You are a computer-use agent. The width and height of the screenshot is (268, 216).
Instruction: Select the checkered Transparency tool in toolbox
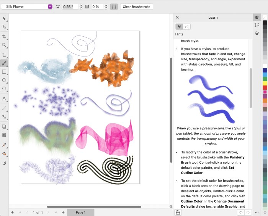pyautogui.click(x=4, y=135)
